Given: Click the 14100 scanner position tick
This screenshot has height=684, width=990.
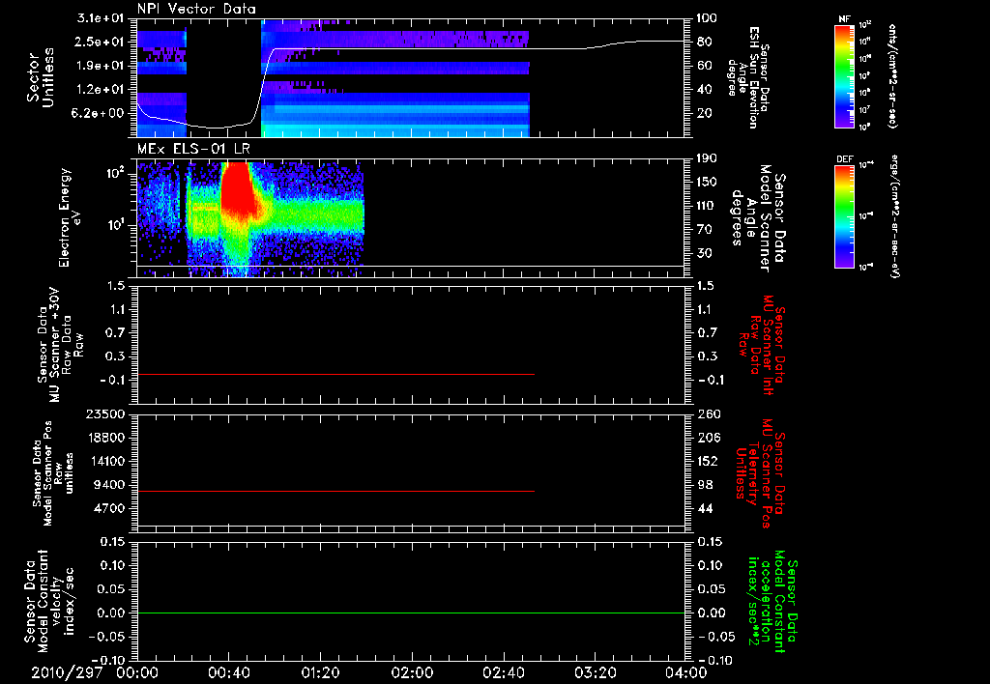Looking at the screenshot, I should click(x=106, y=461).
